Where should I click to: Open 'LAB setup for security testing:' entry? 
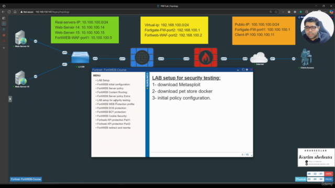point(114,100)
